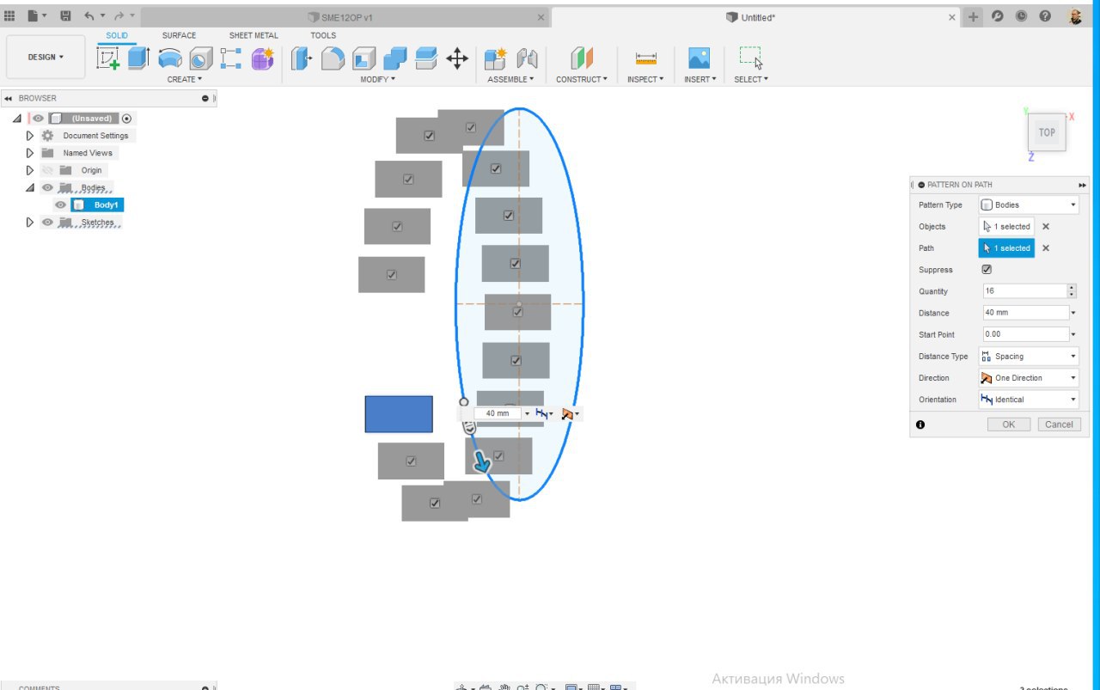Select the Move/Copy cross-arrows tool
1100x690 pixels.
tap(457, 58)
